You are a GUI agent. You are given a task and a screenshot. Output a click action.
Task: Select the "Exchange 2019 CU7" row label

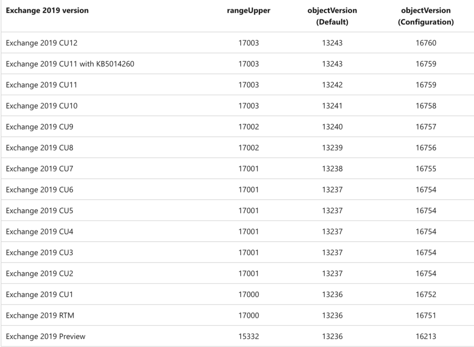click(39, 169)
